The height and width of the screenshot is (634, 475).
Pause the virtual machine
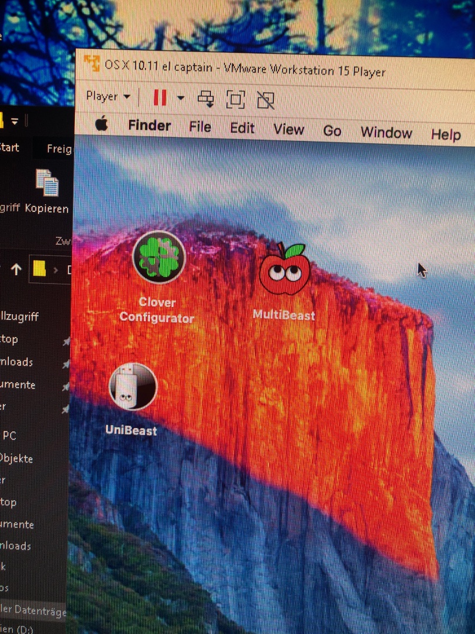tap(160, 97)
